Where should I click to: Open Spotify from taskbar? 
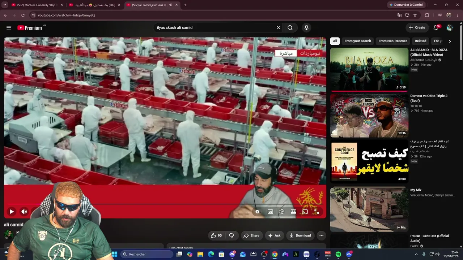coord(338,254)
